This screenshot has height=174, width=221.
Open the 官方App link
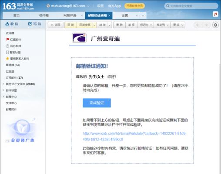tap(114, 6)
